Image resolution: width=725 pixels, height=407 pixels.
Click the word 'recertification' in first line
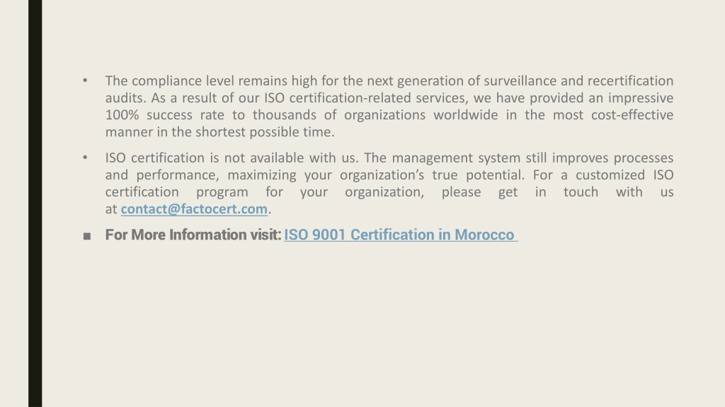[x=630, y=81]
